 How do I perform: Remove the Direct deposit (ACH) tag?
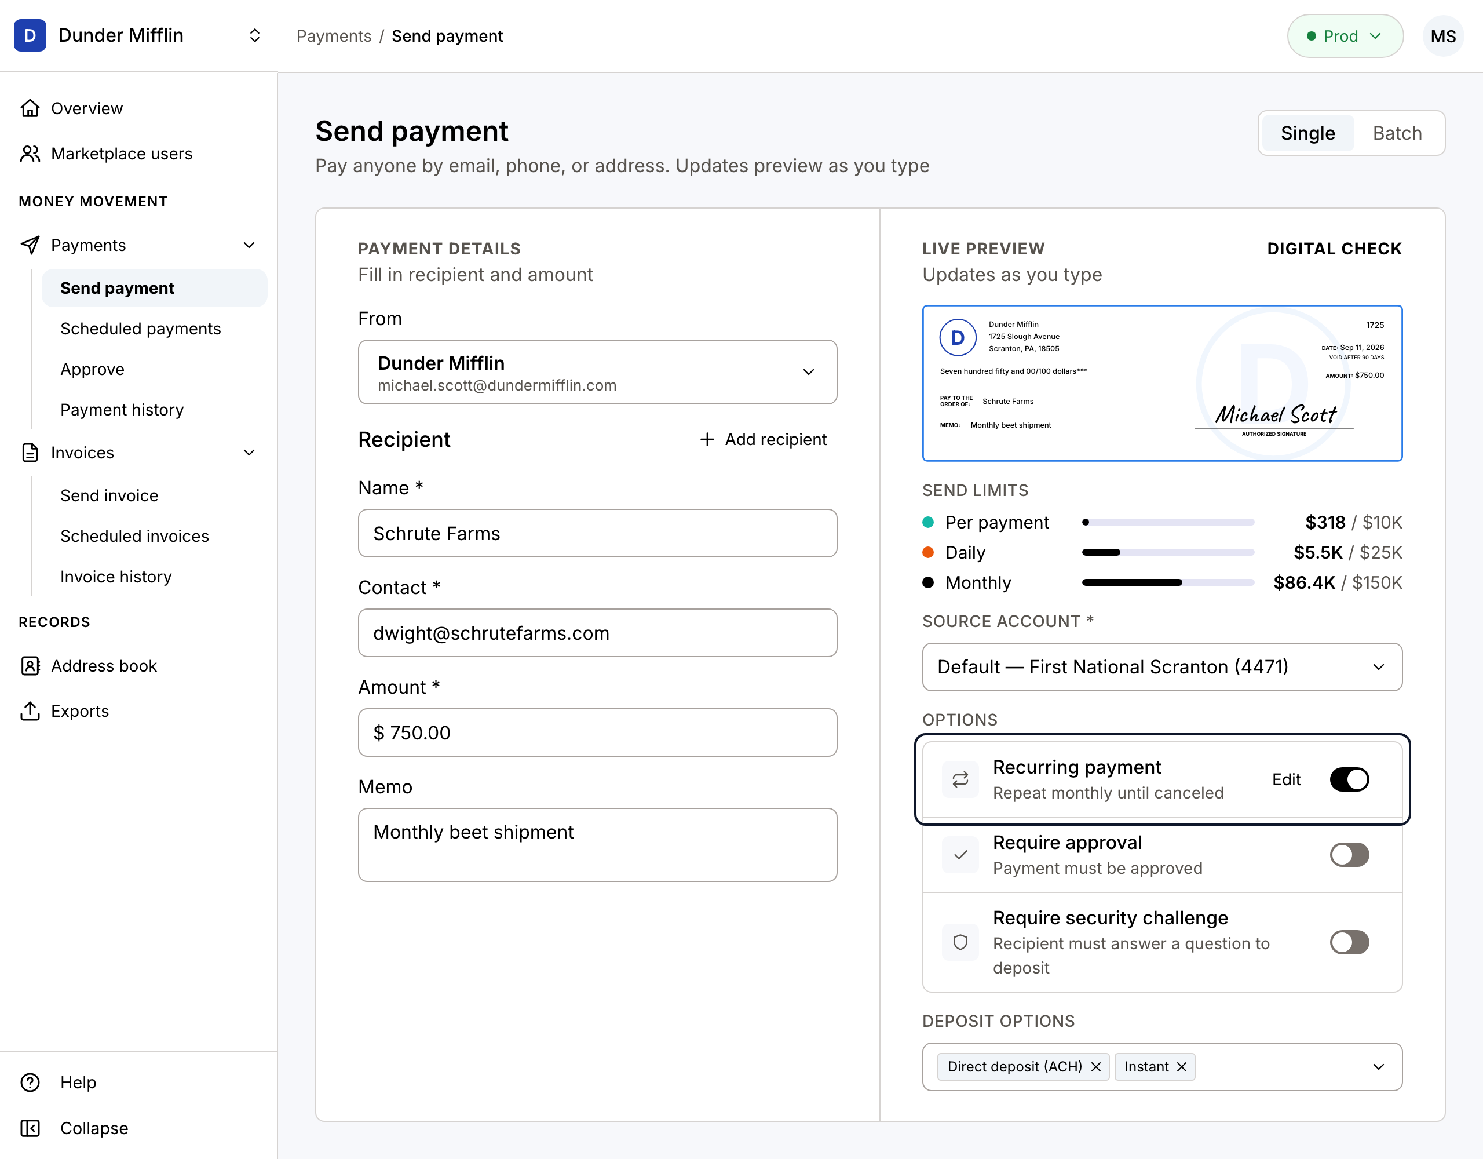(1095, 1067)
